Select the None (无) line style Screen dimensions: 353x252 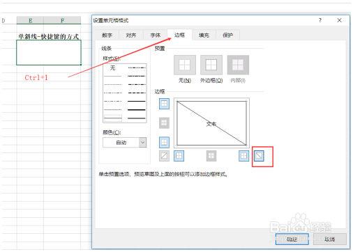(113, 68)
